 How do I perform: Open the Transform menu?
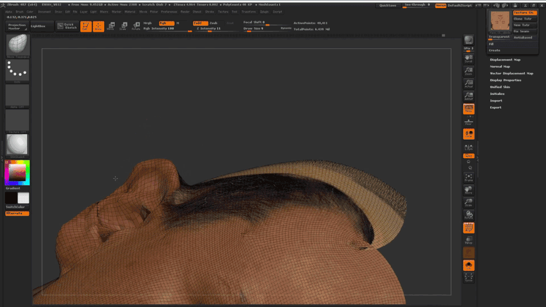(x=248, y=12)
